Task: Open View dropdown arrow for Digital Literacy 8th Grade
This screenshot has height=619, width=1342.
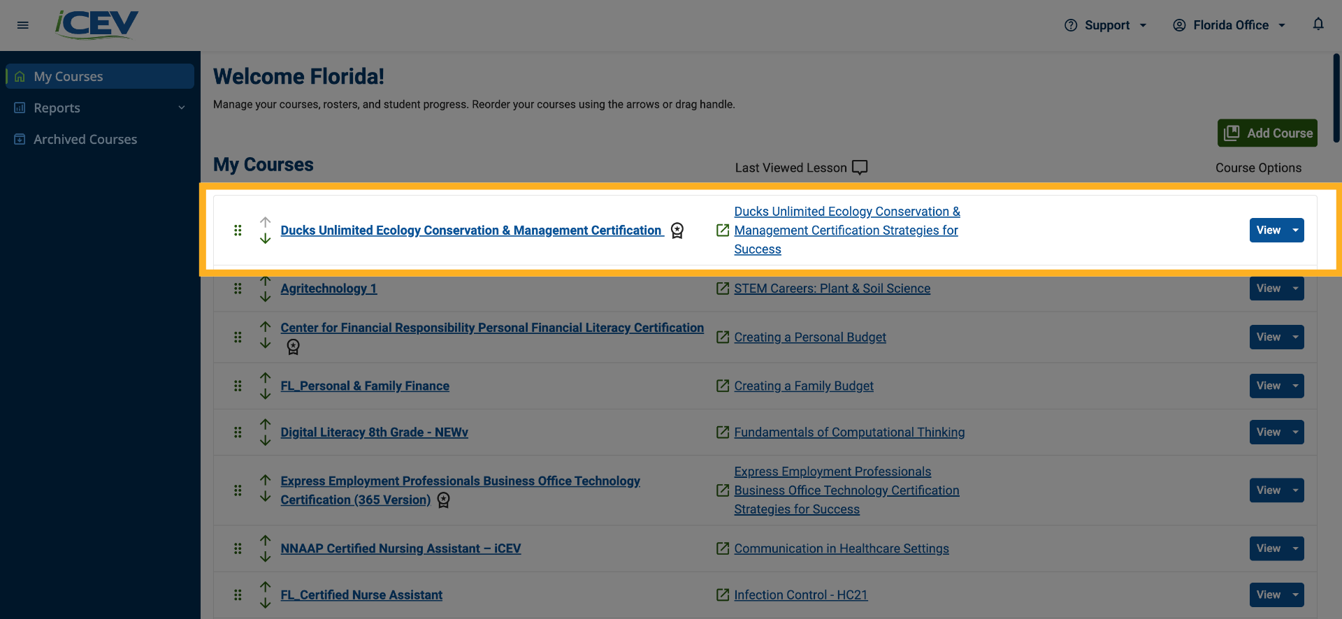Action: (x=1296, y=432)
